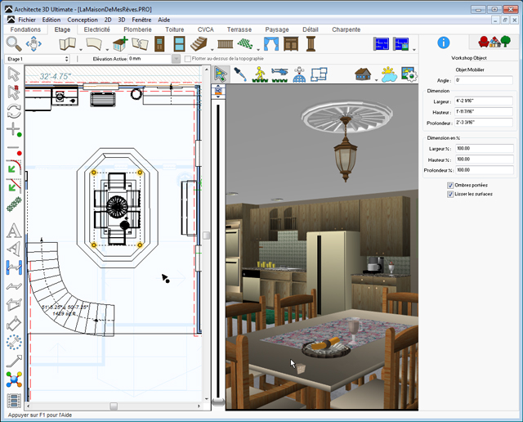Click the Largeur dimension input field

click(x=484, y=101)
